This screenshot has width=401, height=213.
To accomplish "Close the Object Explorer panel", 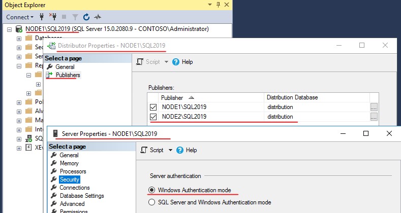I will click(x=227, y=5).
